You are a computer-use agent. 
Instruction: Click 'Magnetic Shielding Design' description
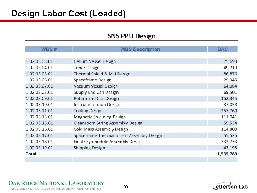(100, 117)
